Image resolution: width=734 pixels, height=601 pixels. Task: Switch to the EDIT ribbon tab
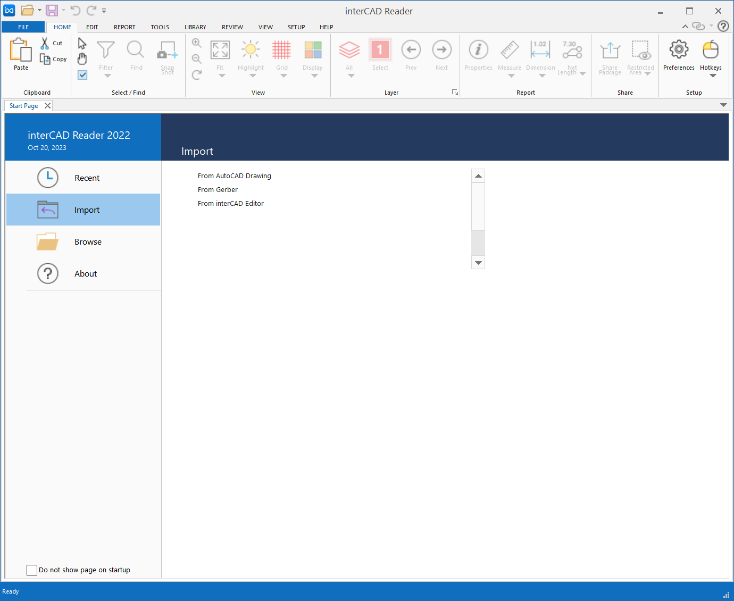click(x=92, y=27)
